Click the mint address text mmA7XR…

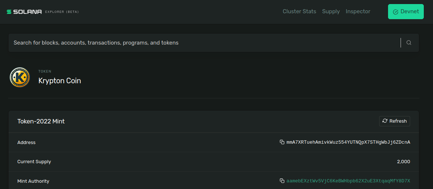[x=348, y=142]
